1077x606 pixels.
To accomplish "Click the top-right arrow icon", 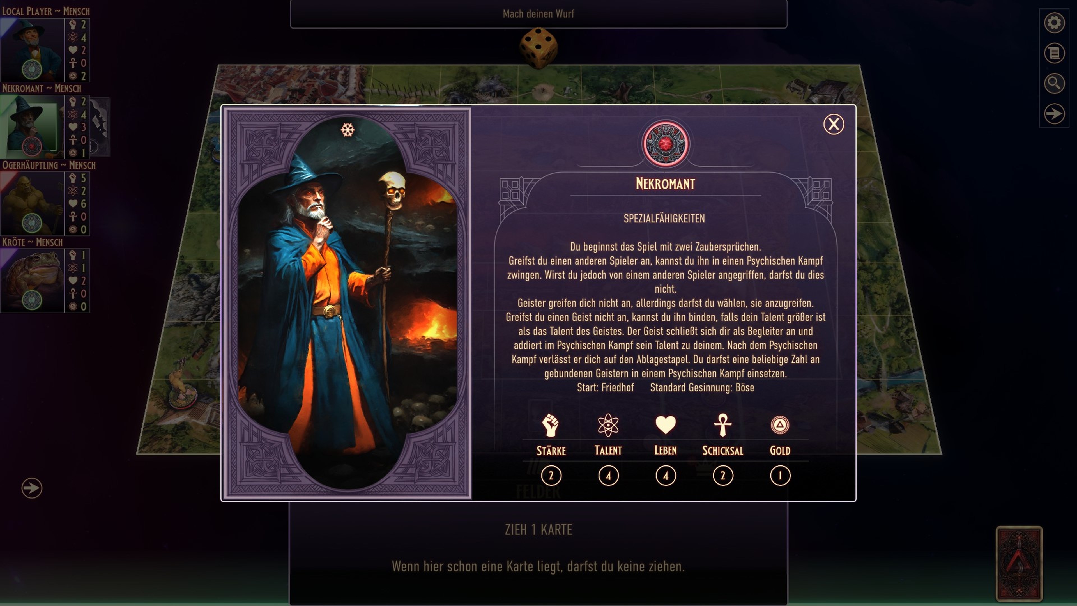I will click(x=1054, y=114).
